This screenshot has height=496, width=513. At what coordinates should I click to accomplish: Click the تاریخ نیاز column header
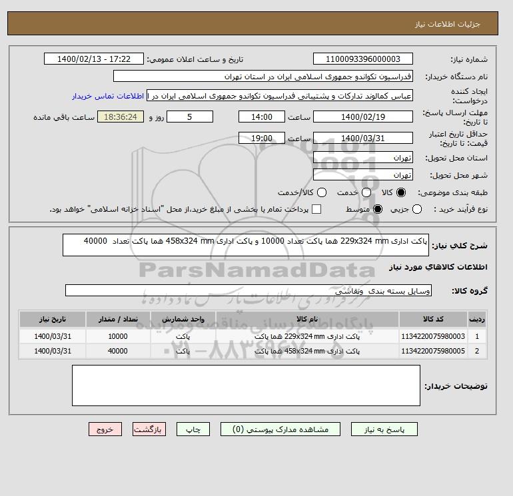click(x=53, y=319)
